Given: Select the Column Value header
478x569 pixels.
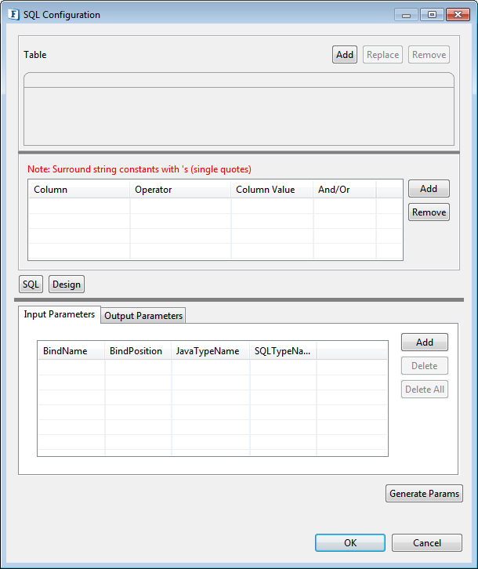Looking at the screenshot, I should coord(272,190).
